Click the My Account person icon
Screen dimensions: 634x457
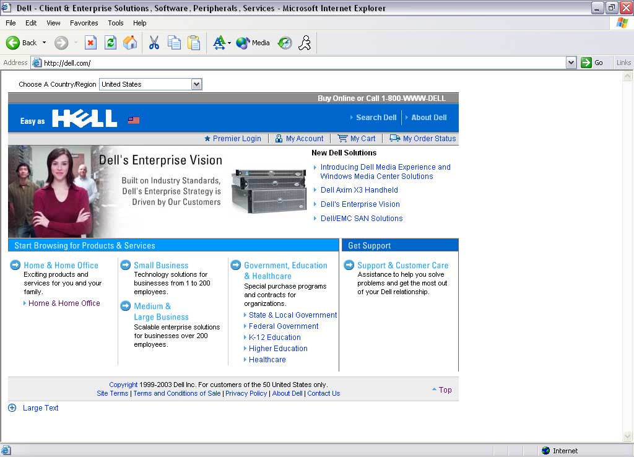(279, 138)
